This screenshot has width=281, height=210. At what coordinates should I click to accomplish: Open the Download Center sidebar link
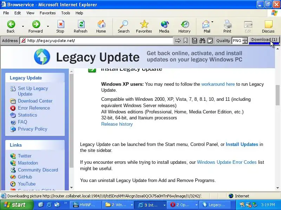coord(35,101)
